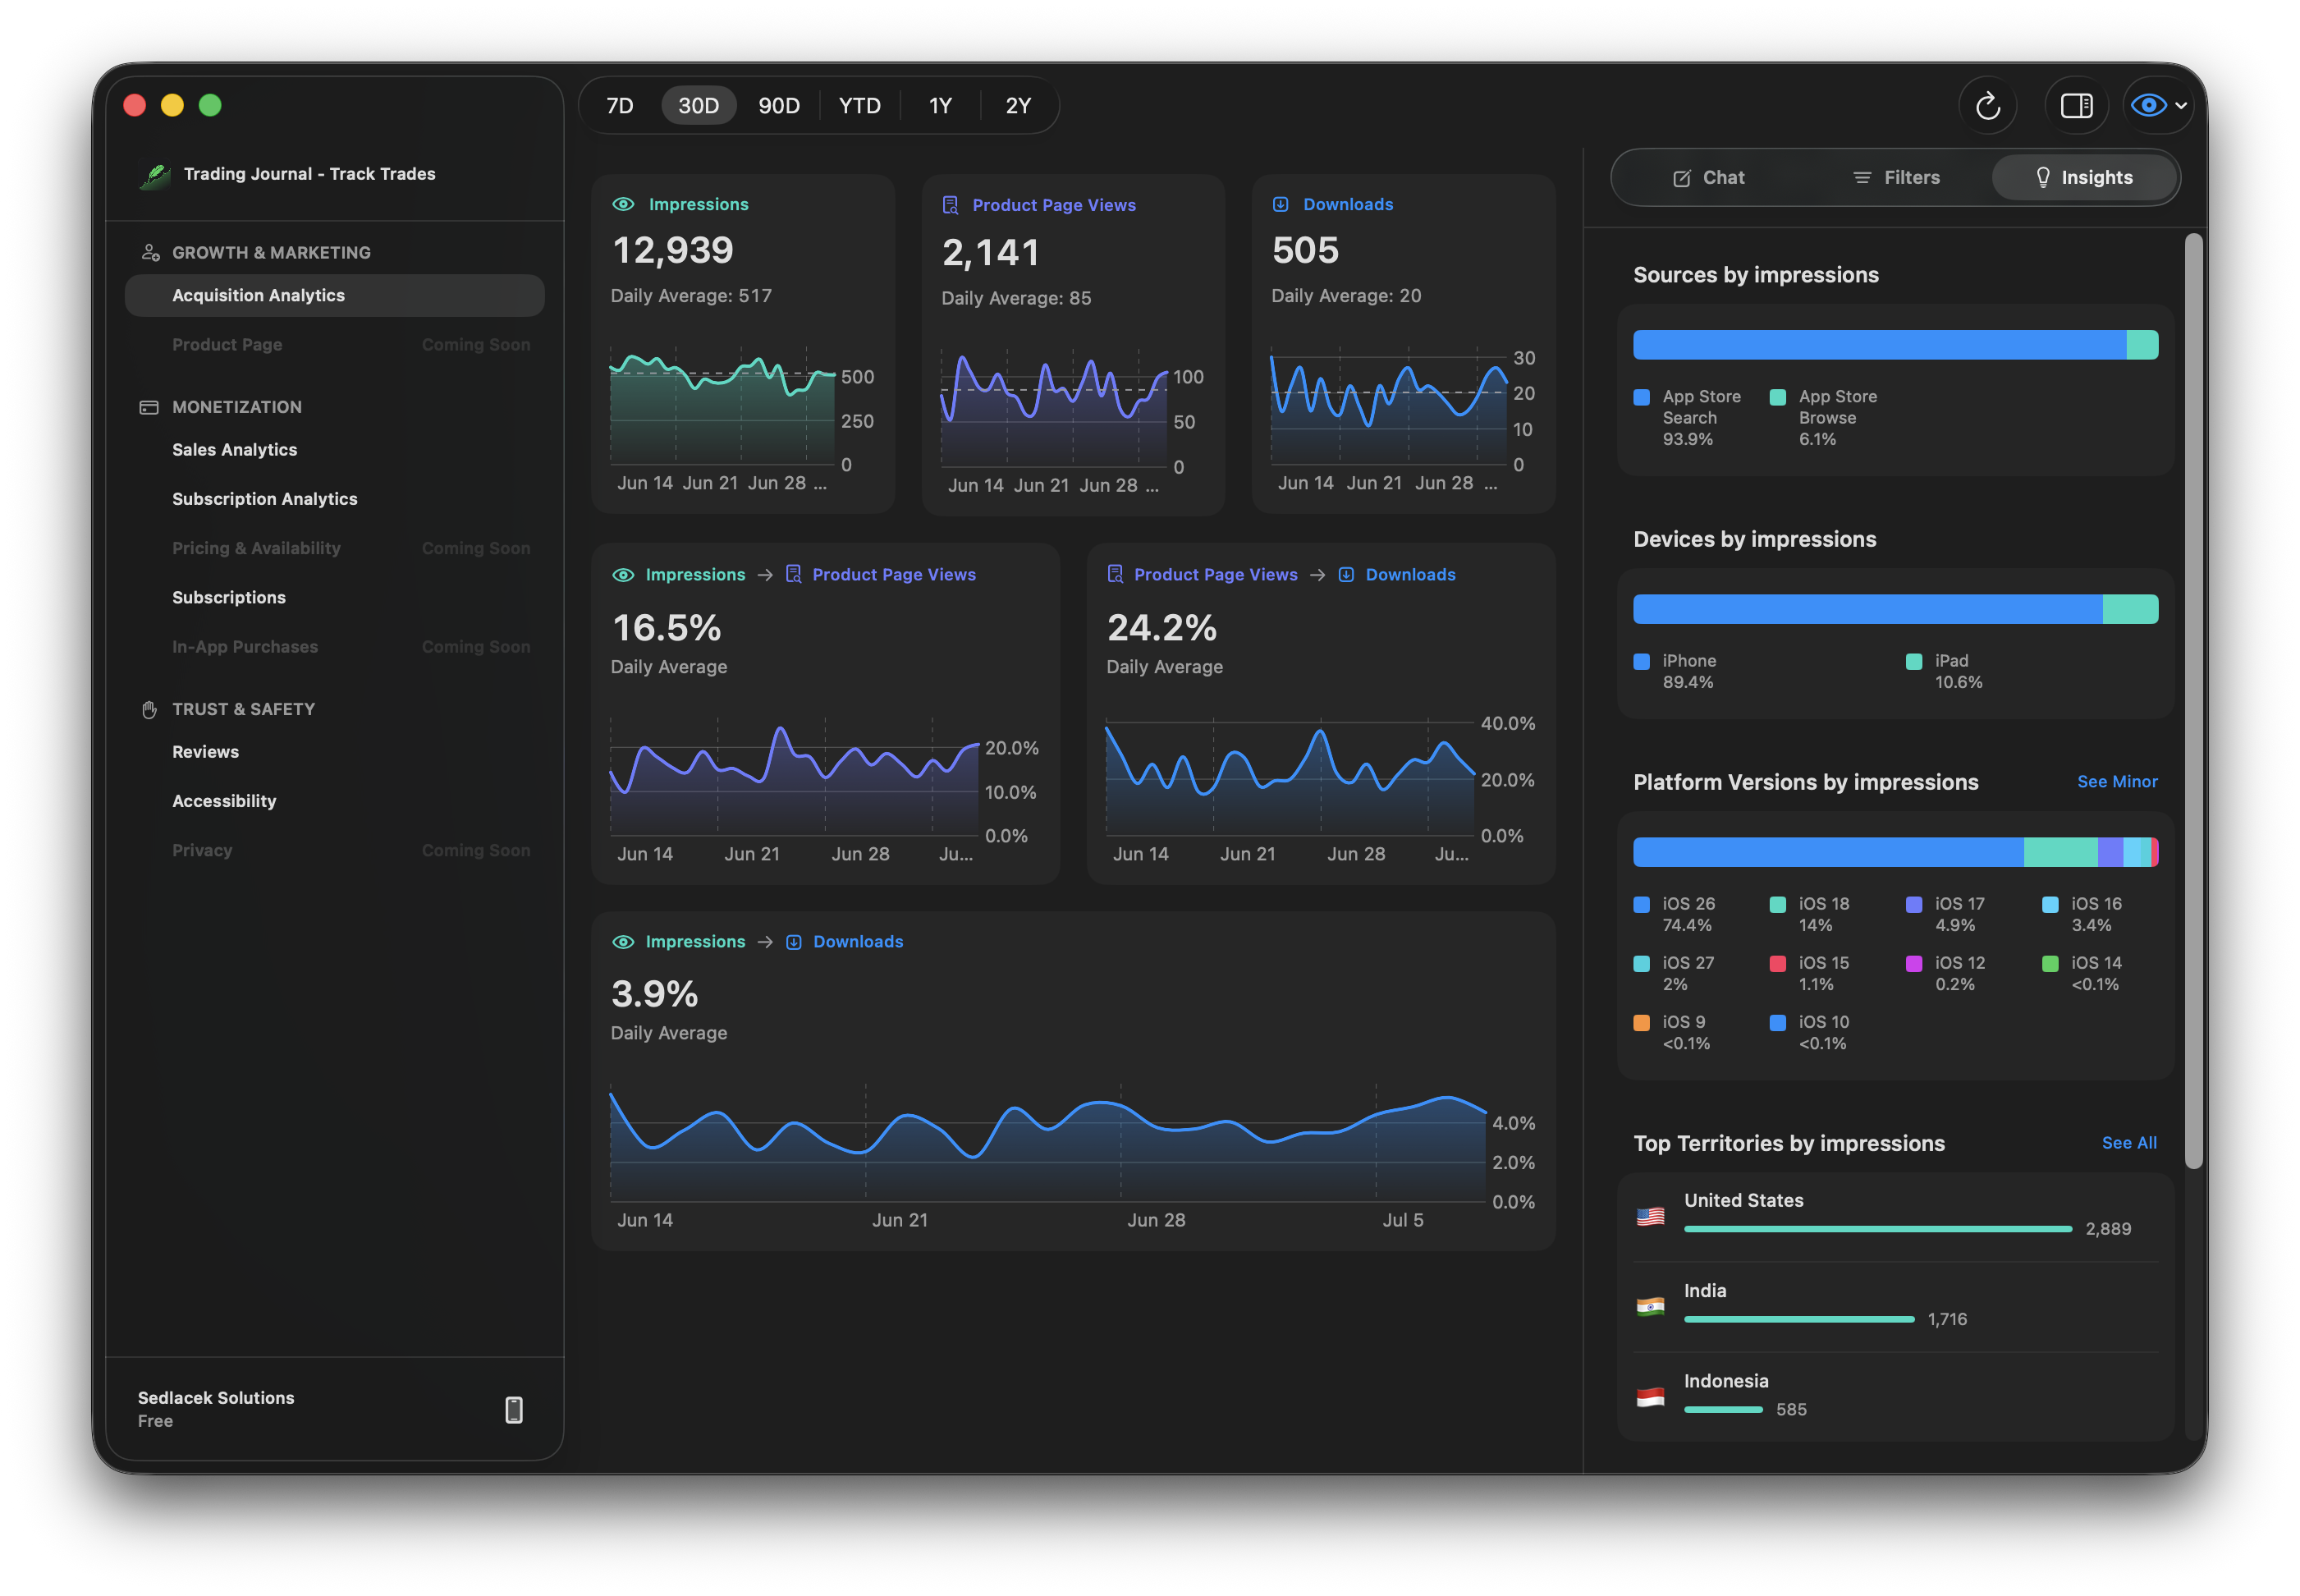2300x1596 pixels.
Task: Toggle the right sidebar panel icon
Action: [x=2076, y=105]
